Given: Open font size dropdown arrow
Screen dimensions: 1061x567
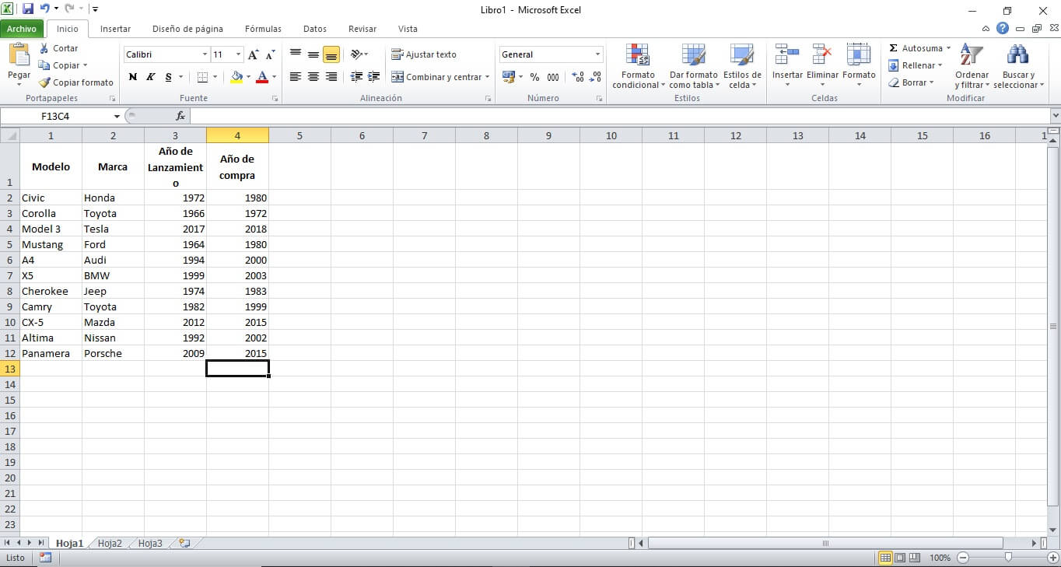Looking at the screenshot, I should pos(238,54).
